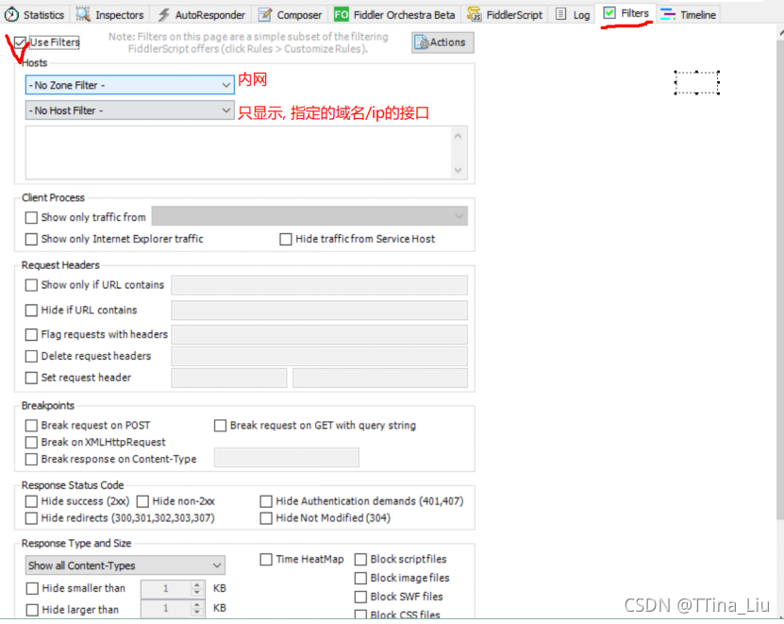The image size is (784, 624).
Task: Decrease Hide larger than KB value
Action: pos(197,613)
